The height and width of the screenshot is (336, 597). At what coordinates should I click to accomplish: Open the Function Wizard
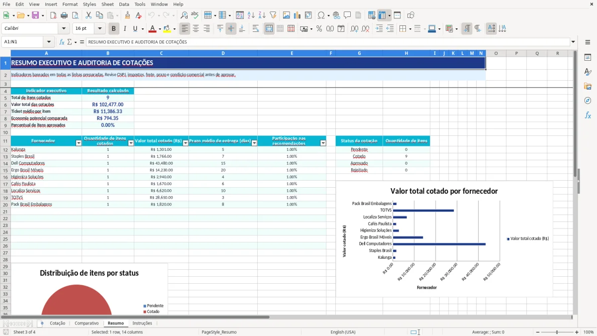click(62, 42)
